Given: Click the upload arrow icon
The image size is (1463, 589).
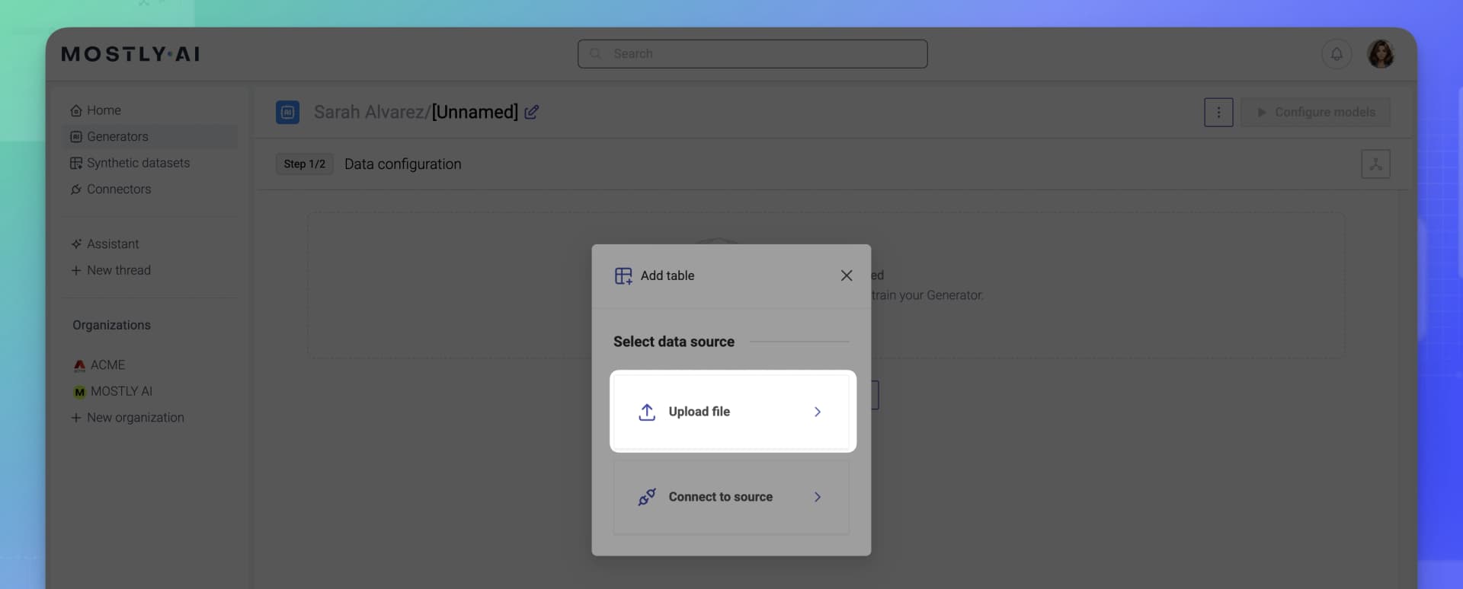Looking at the screenshot, I should (647, 412).
